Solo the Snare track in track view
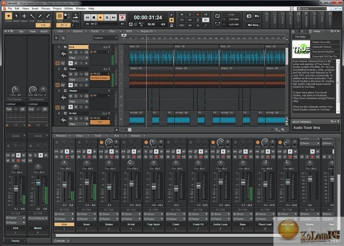344x246 pixels. 76,74
